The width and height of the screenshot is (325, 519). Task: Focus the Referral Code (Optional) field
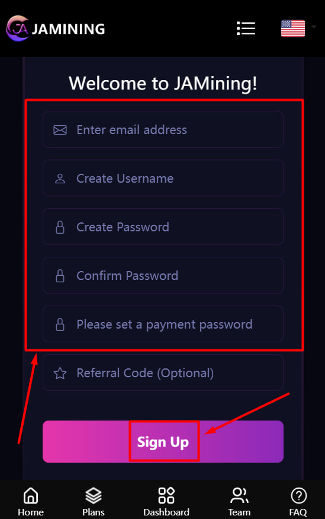163,372
